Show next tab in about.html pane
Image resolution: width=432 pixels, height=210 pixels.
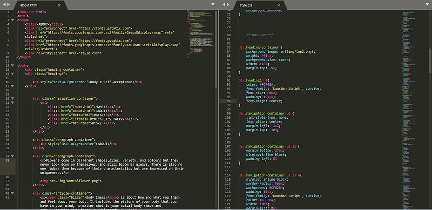8,4
